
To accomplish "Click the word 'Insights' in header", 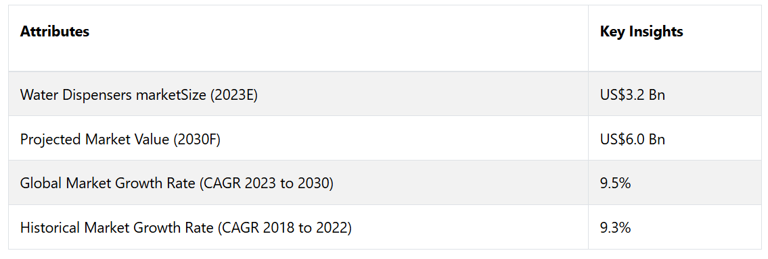I will 656,32.
